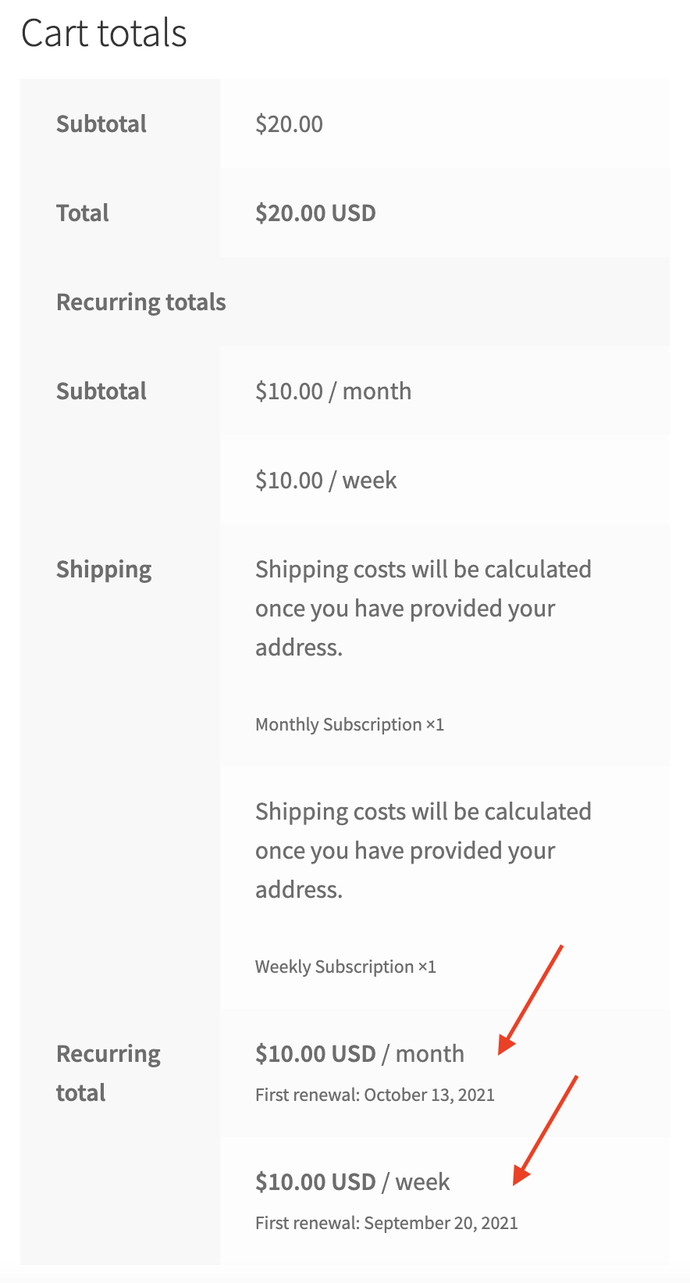Select the $10.00 / week subtotal
The height and width of the screenshot is (1283, 690).
[325, 481]
